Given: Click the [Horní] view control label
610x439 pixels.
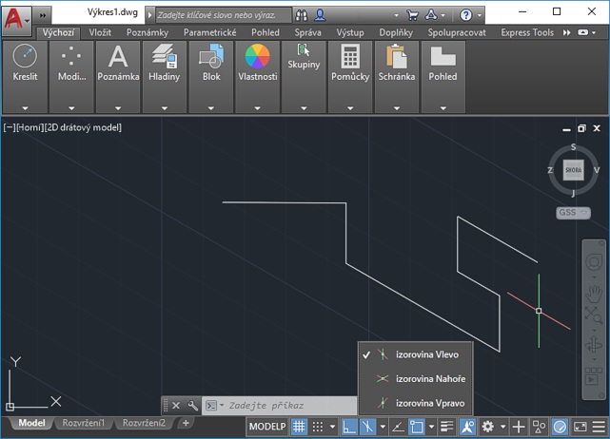Looking at the screenshot, I should click(x=30, y=127).
